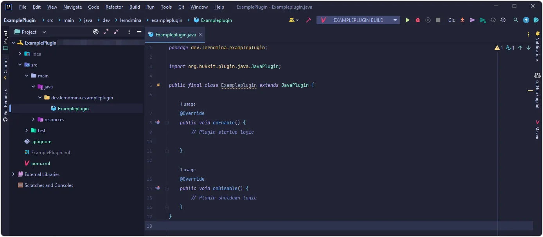Open pom.xml from the project tree
This screenshot has height=237, width=543.
[x=40, y=163]
